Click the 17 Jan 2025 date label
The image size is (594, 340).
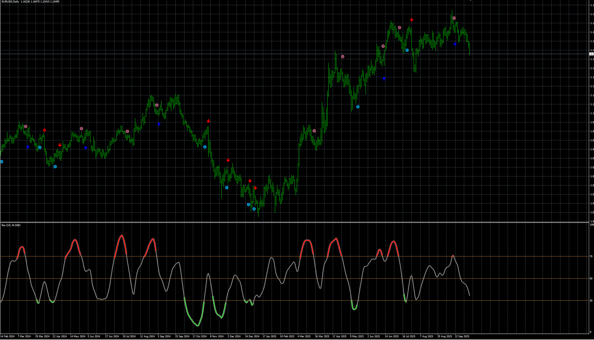pos(269,336)
